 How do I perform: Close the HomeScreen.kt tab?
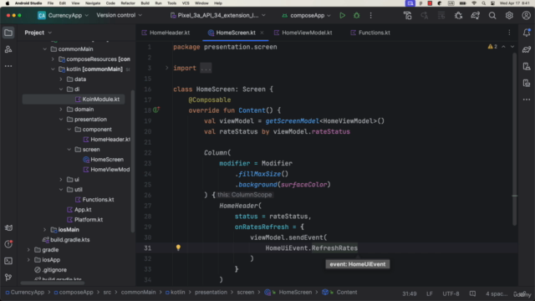[262, 33]
